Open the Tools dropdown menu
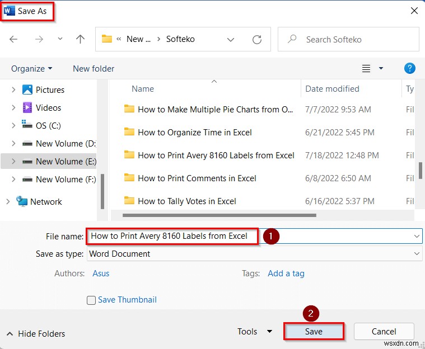The image size is (425, 349). pyautogui.click(x=255, y=332)
